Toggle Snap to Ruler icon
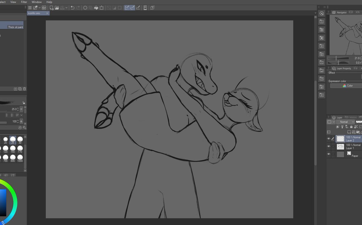 click(127, 8)
